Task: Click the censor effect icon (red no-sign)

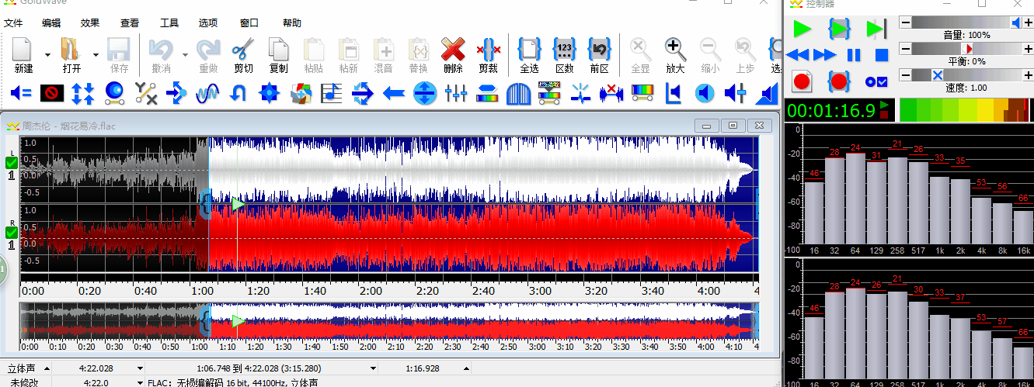Action: click(x=52, y=94)
